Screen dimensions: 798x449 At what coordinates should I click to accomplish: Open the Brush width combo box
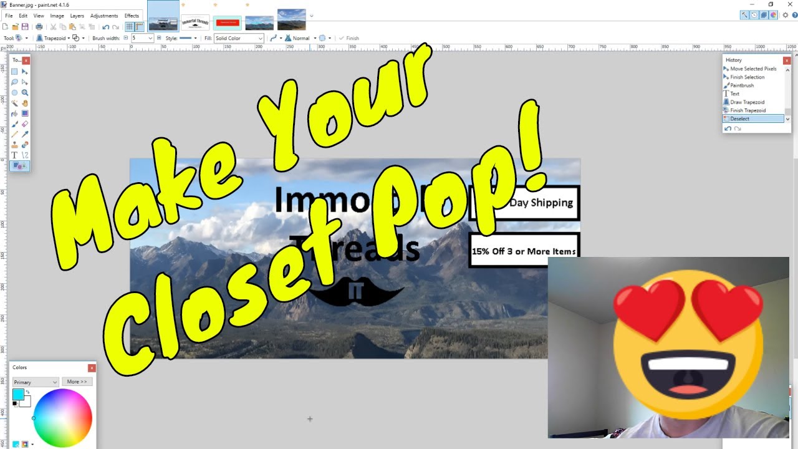[142, 38]
